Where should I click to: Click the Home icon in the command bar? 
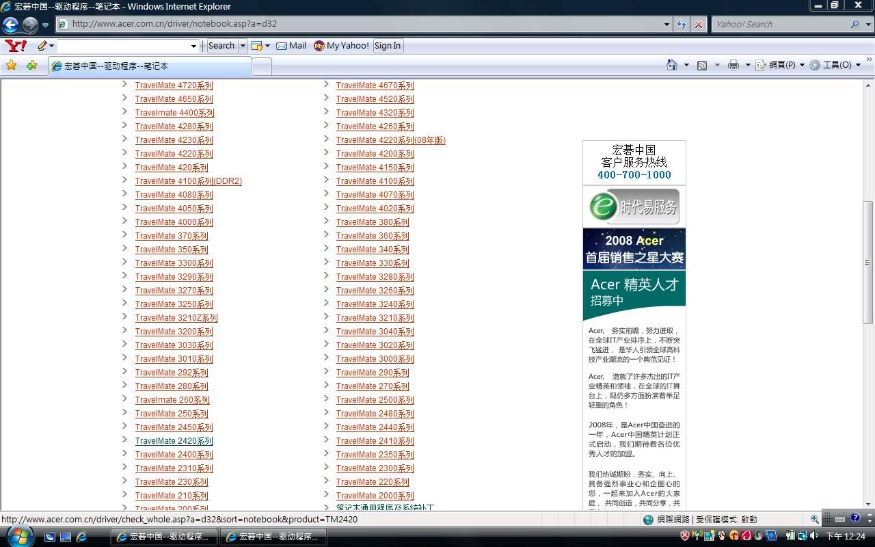[x=672, y=65]
